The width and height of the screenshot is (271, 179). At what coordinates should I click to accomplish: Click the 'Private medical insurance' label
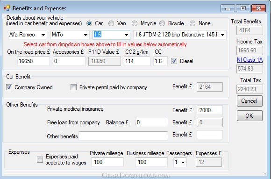pyautogui.click(x=75, y=109)
